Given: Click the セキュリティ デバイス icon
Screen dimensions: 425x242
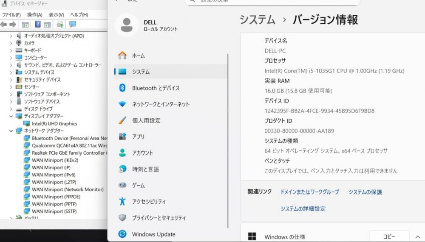Looking at the screenshot, I should (19, 80).
